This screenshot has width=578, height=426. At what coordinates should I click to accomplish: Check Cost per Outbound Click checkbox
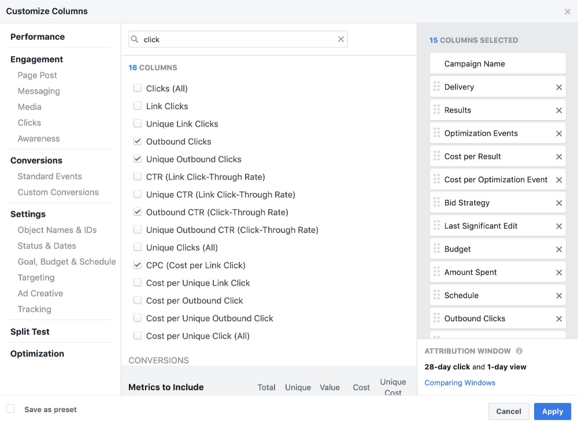pyautogui.click(x=138, y=300)
